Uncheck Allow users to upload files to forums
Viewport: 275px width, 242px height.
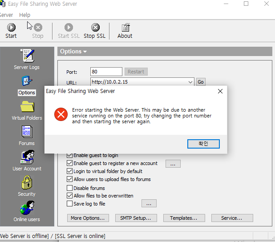coord(69,179)
